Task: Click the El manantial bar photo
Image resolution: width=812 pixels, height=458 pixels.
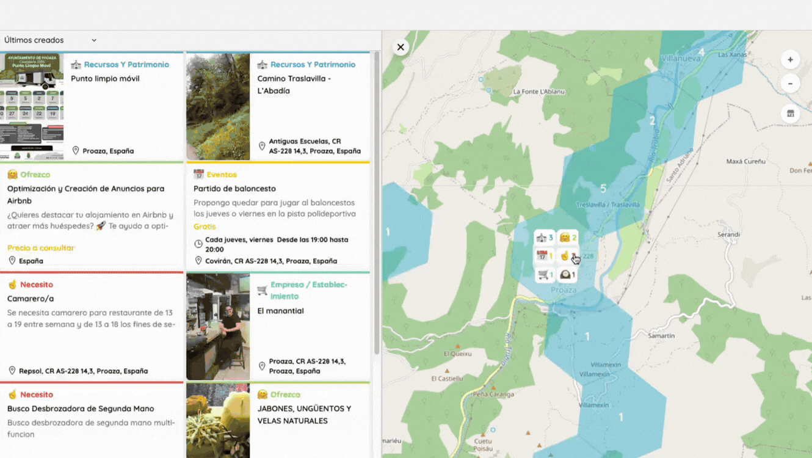Action: click(218, 327)
